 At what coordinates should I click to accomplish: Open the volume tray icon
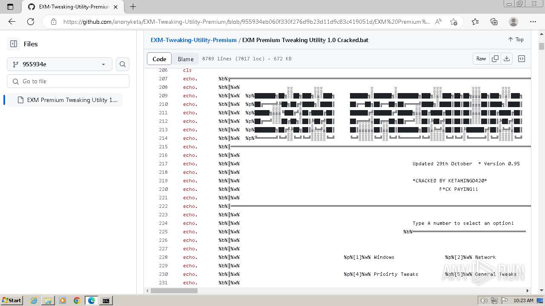484,300
